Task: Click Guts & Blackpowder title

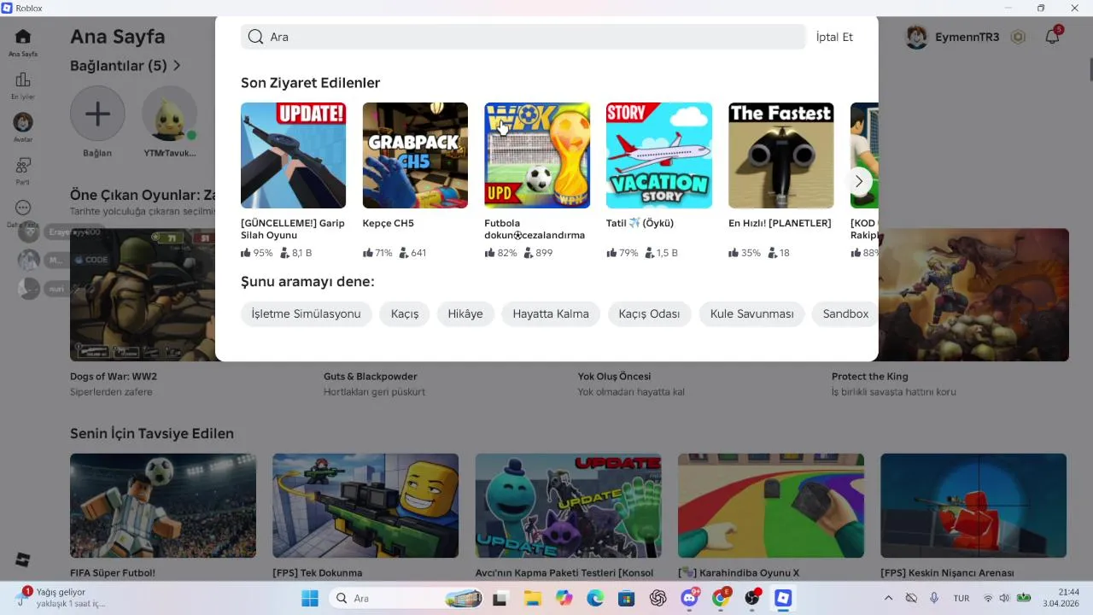Action: [371, 377]
